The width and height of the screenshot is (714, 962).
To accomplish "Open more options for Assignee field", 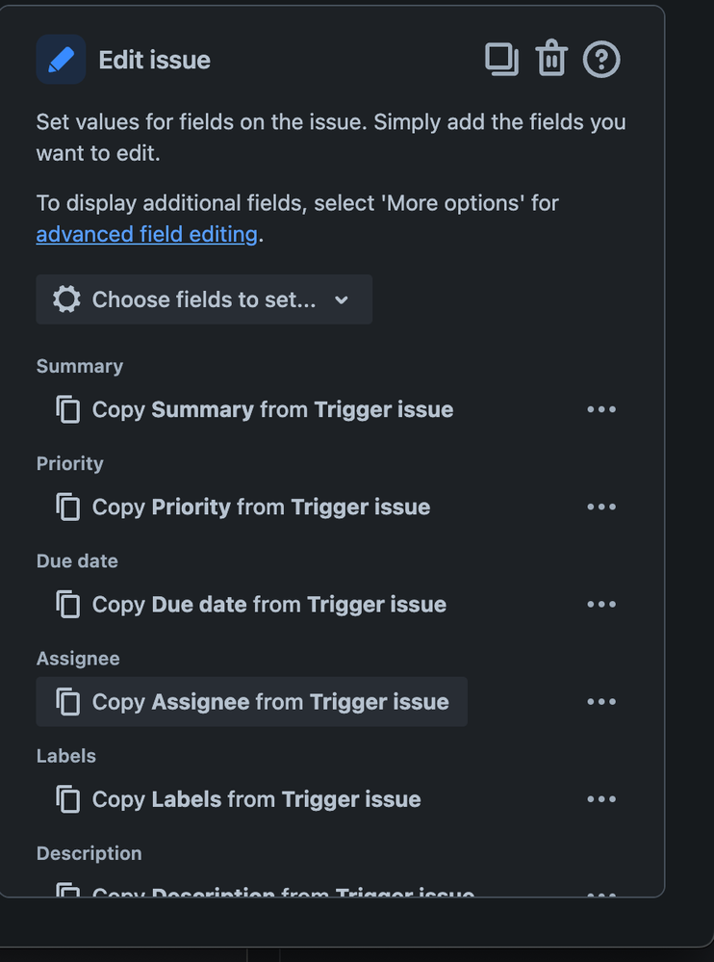I will [x=601, y=702].
